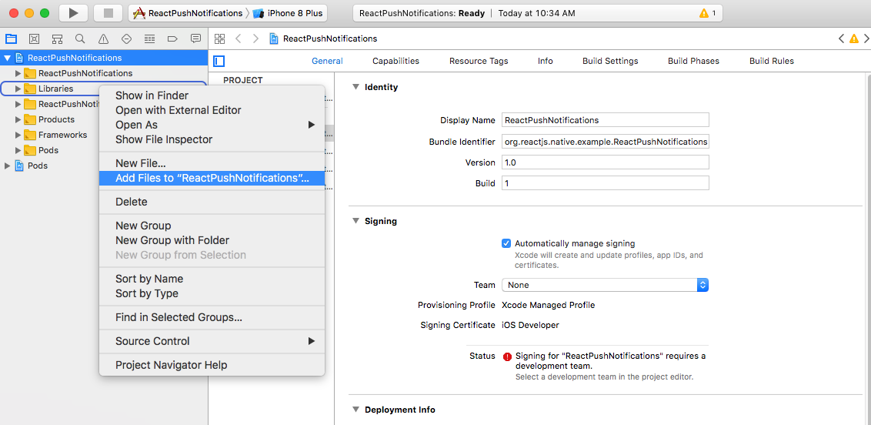Click the Bundle Identifier text field

605,142
